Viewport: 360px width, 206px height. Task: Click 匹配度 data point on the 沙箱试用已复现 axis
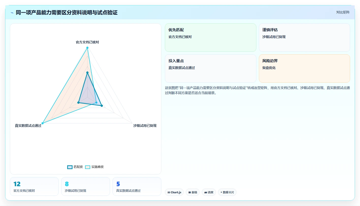(102, 106)
